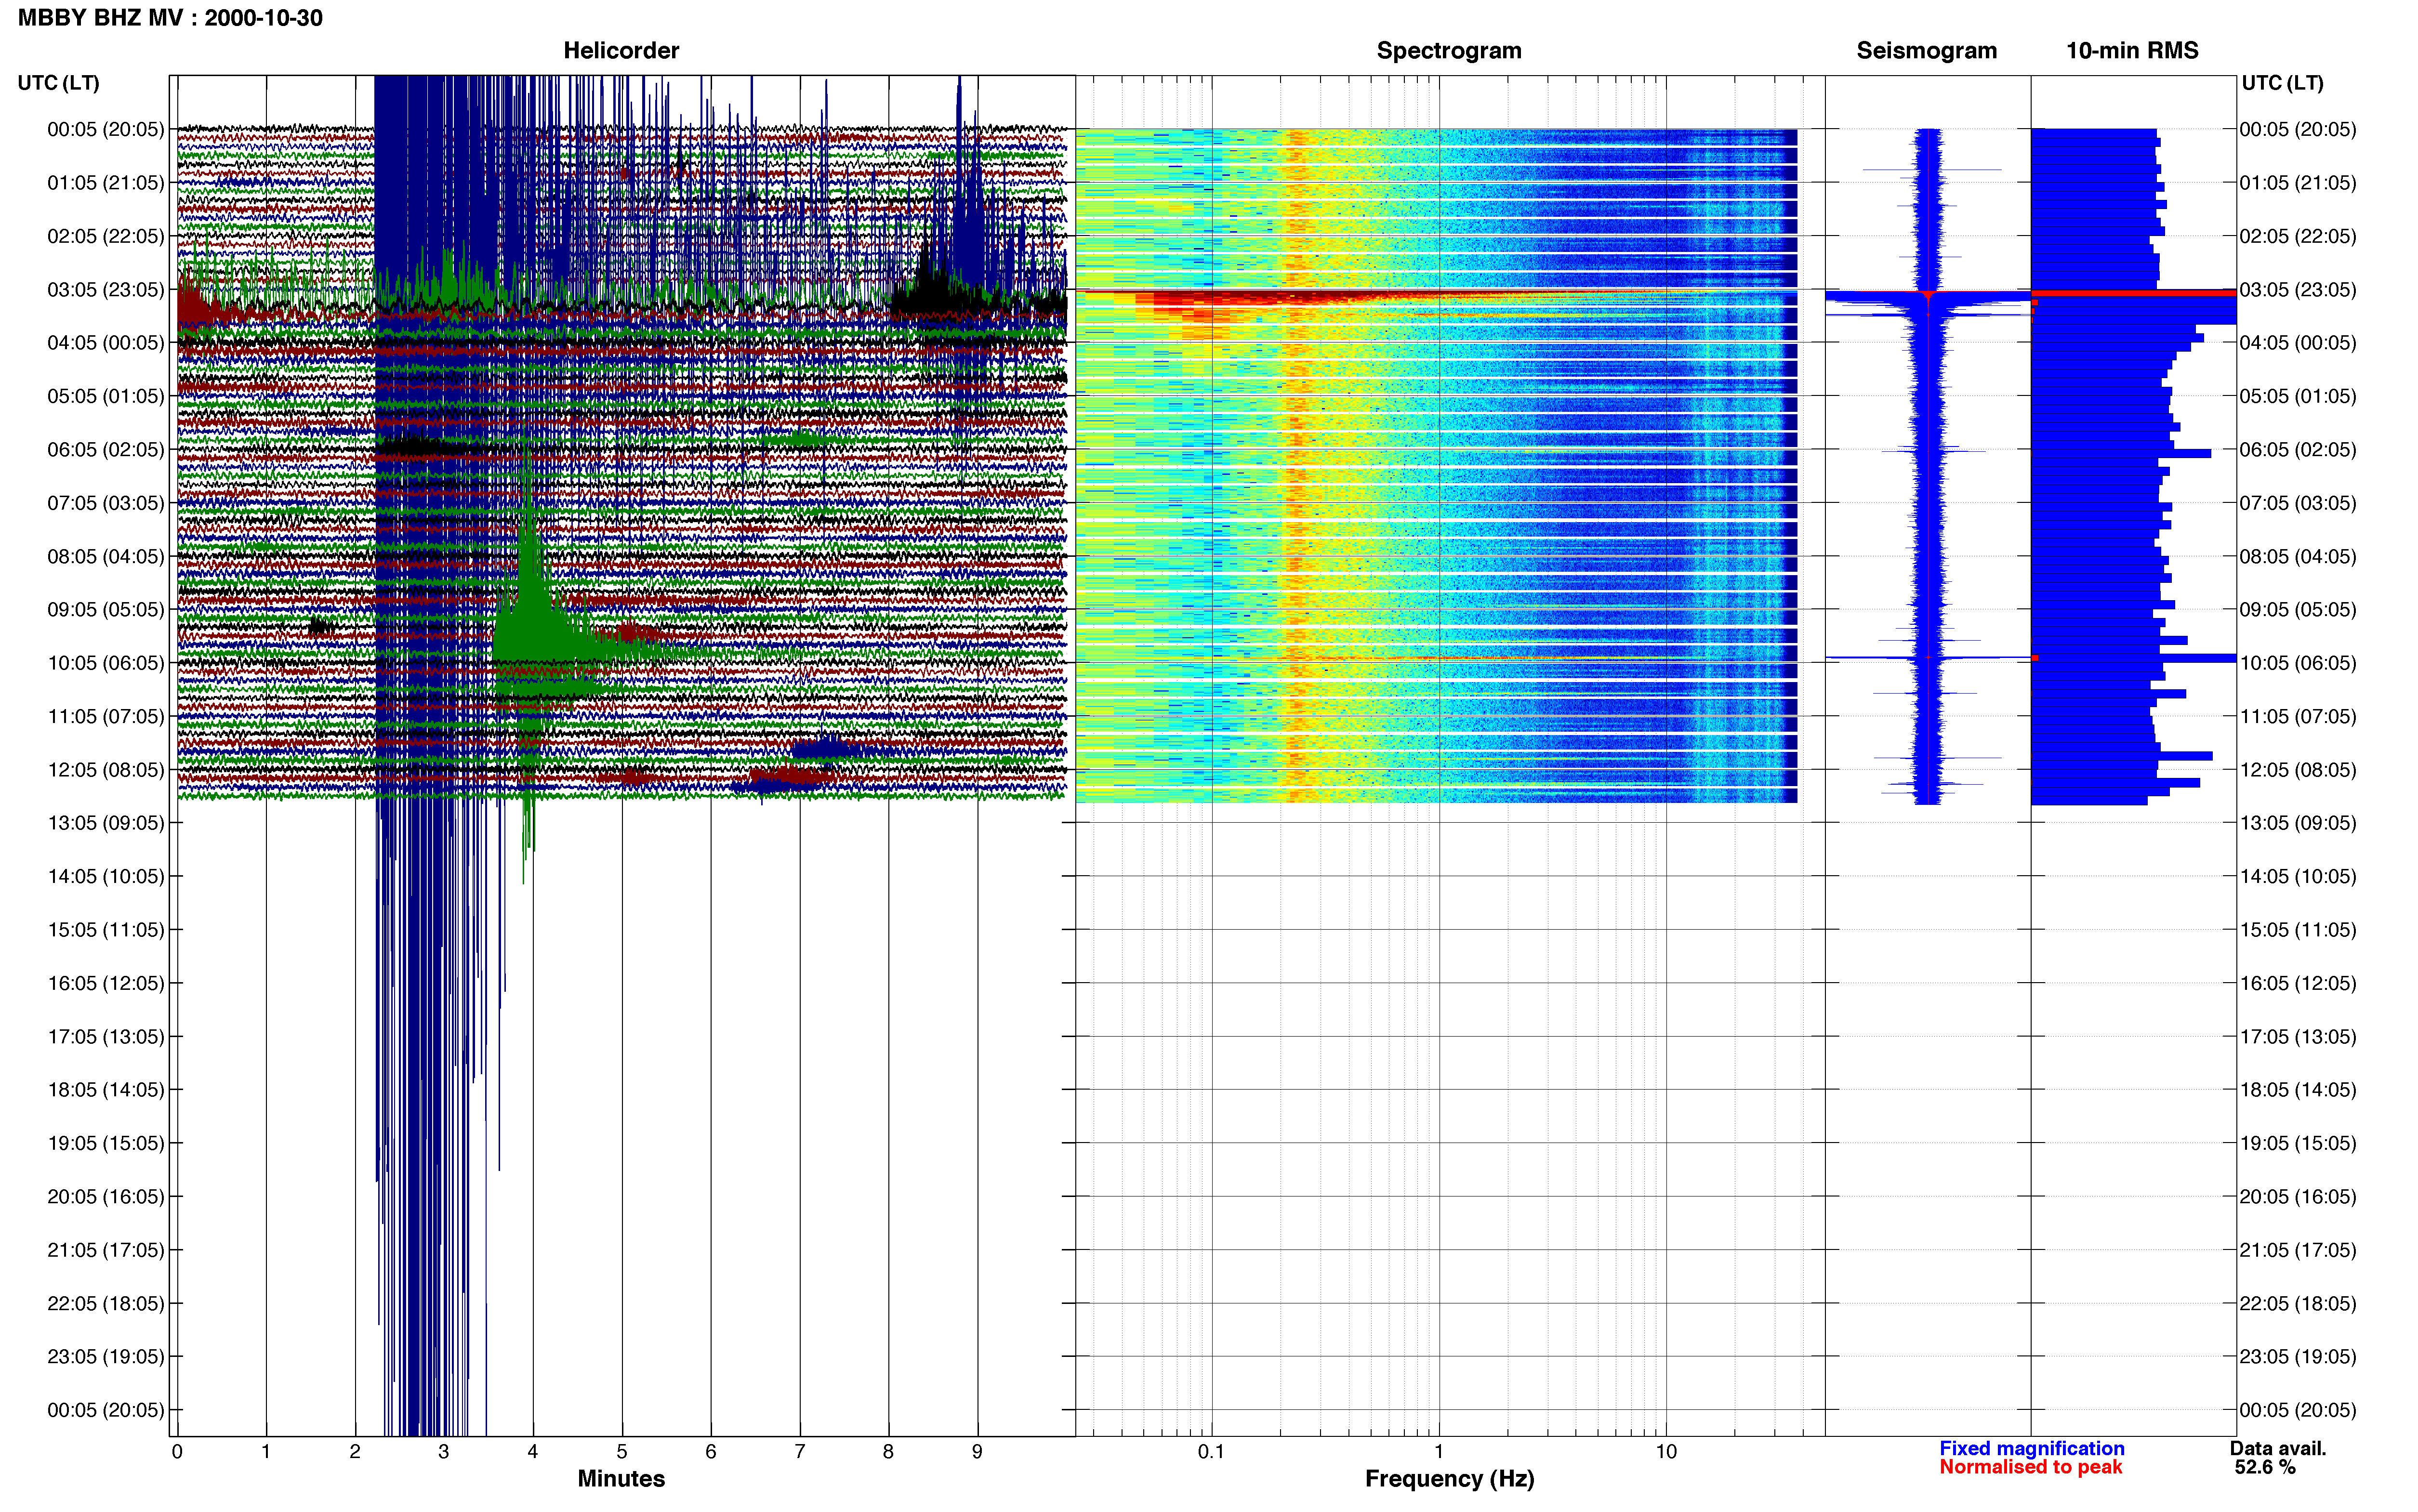The image size is (2418, 1512).
Task: Click the right axis label 10:05 (06:05)
Action: 2298,663
